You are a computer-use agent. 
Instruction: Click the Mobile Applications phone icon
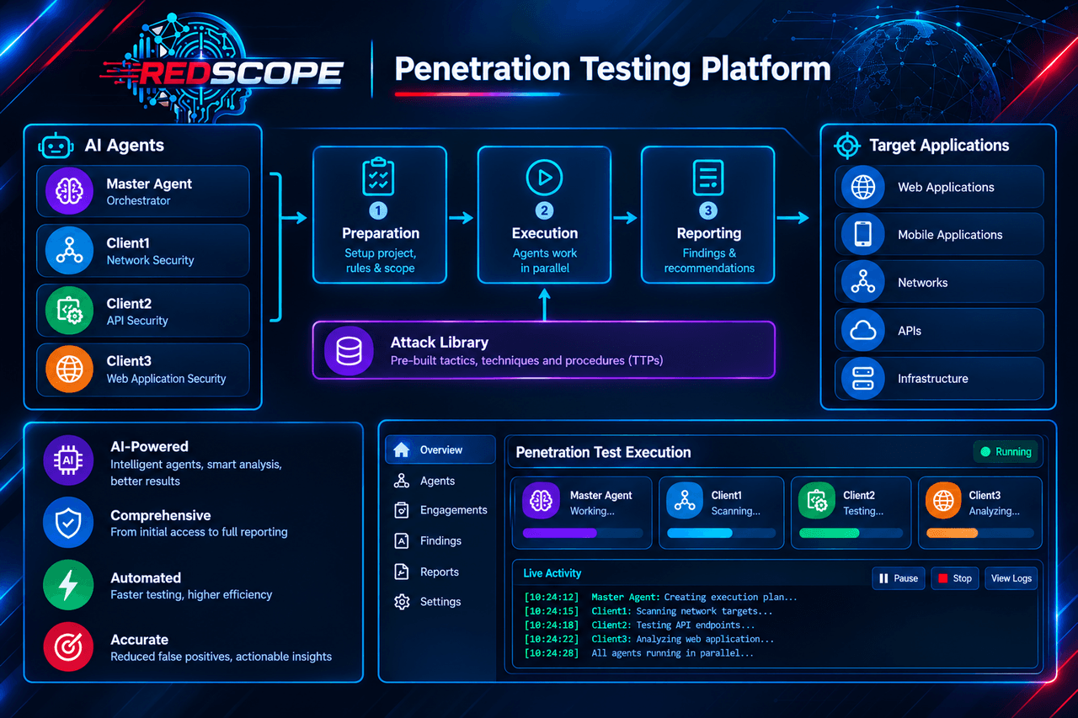tap(863, 235)
